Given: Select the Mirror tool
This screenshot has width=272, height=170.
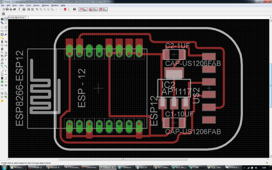Looking at the screenshot, I should [2, 31].
